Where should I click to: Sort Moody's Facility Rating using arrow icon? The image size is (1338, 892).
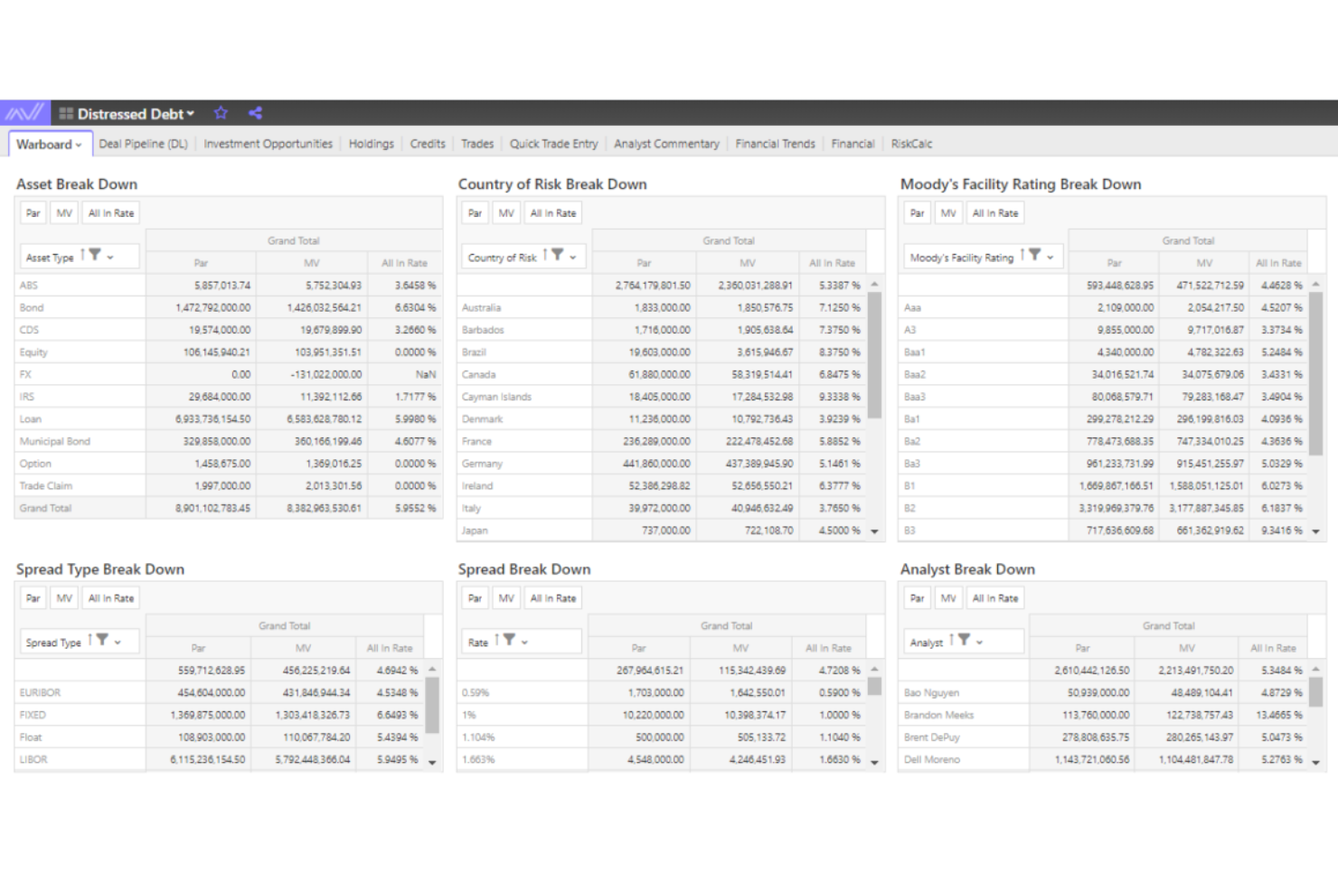1022,256
